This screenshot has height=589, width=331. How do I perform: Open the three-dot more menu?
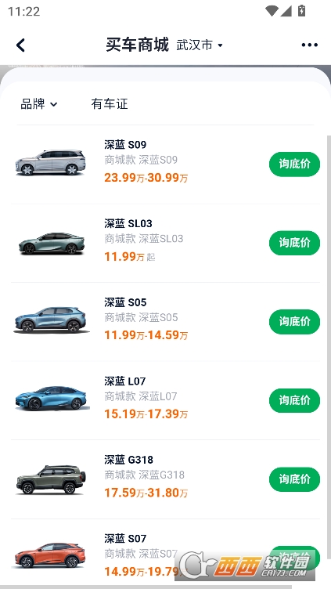[x=310, y=45]
